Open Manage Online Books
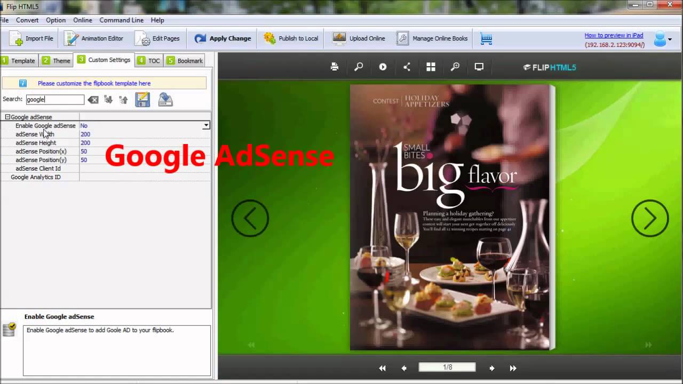This screenshot has height=384, width=683. tap(432, 39)
